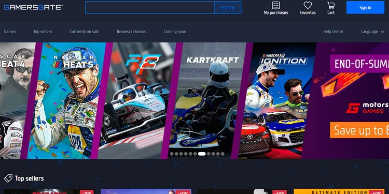The height and width of the screenshot is (194, 389).
Task: Open the shopping Cart icon
Action: [331, 5]
